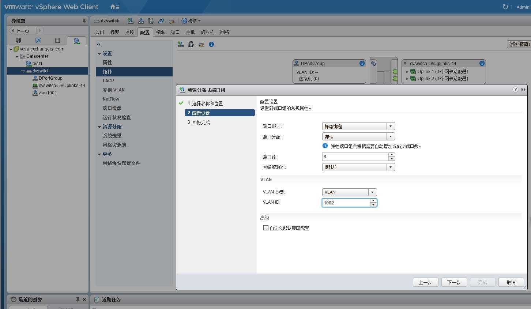Show info for DPortGroup in topology
Viewport: 531px width, 309px height.
coord(362,63)
